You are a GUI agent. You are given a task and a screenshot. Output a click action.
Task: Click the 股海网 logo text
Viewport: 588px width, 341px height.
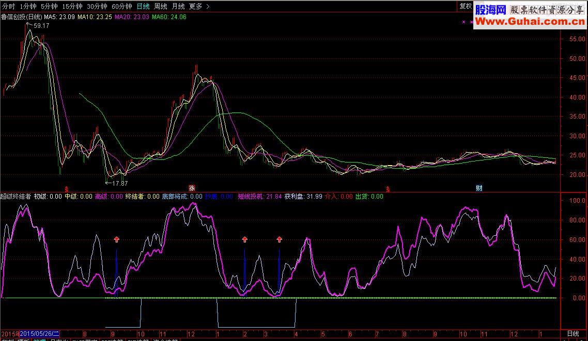[x=490, y=10]
